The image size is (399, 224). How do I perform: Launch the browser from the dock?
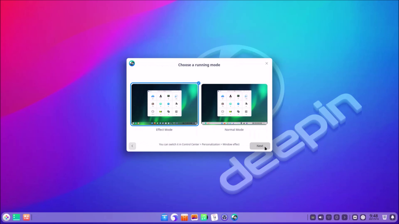click(175, 217)
